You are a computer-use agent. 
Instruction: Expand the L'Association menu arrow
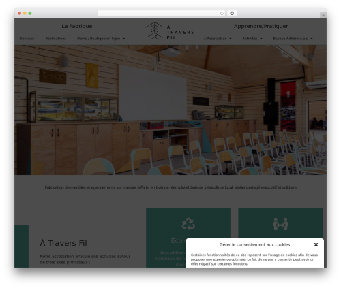tap(231, 39)
